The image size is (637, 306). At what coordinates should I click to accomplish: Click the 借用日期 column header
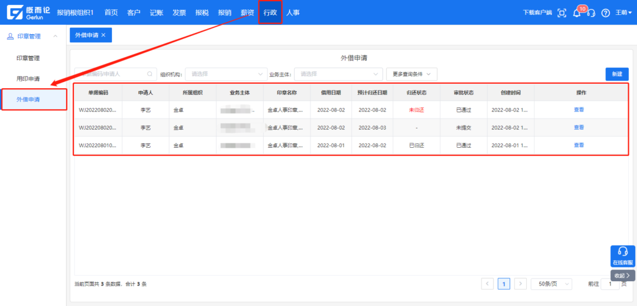point(331,93)
